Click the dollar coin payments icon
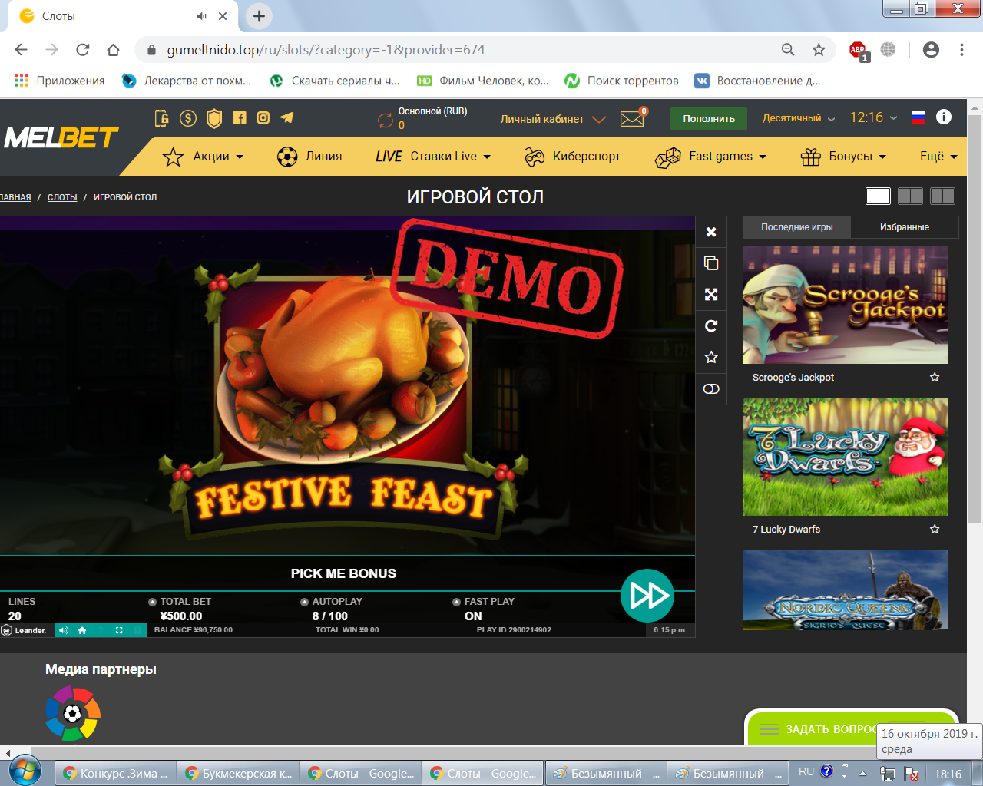 tap(188, 118)
